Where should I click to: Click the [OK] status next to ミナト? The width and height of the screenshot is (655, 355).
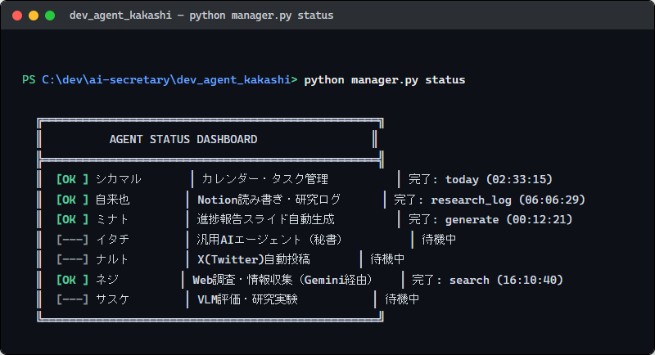point(72,219)
